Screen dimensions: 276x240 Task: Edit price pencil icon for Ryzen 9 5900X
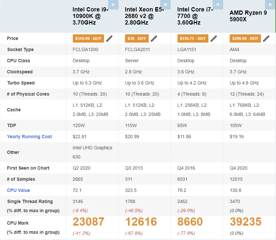pyautogui.click(x=266, y=38)
